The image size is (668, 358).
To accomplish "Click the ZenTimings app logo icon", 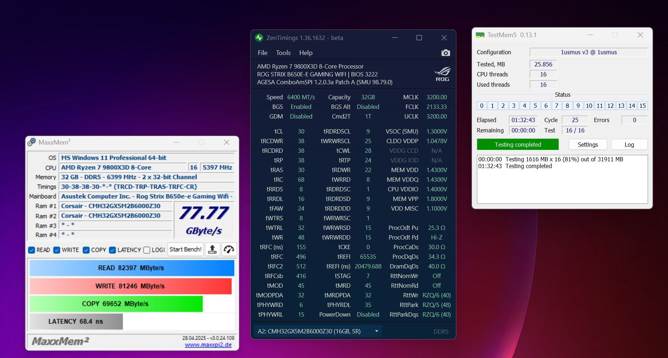I will coord(259,37).
